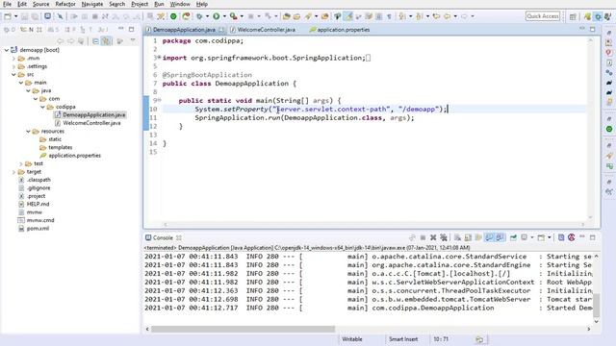
Task: Open Back history dropdown arrow
Action: tap(455, 16)
